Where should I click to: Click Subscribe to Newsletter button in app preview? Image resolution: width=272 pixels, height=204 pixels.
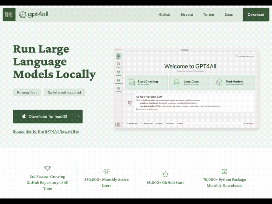pos(245,56)
